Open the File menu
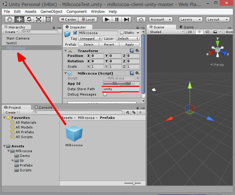 click(x=7, y=11)
